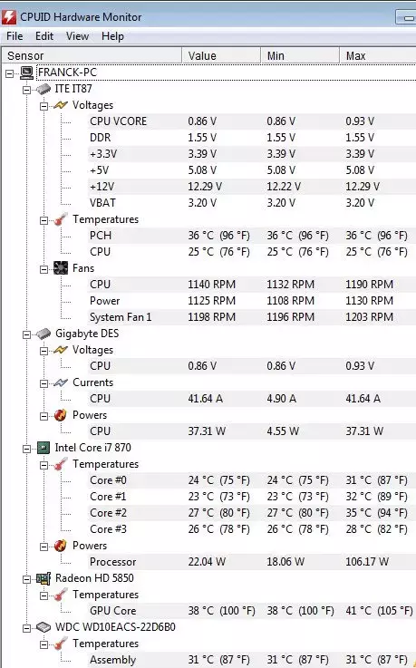Click the FRANCK-PC computer icon
This screenshot has height=668, width=416.
[27, 73]
